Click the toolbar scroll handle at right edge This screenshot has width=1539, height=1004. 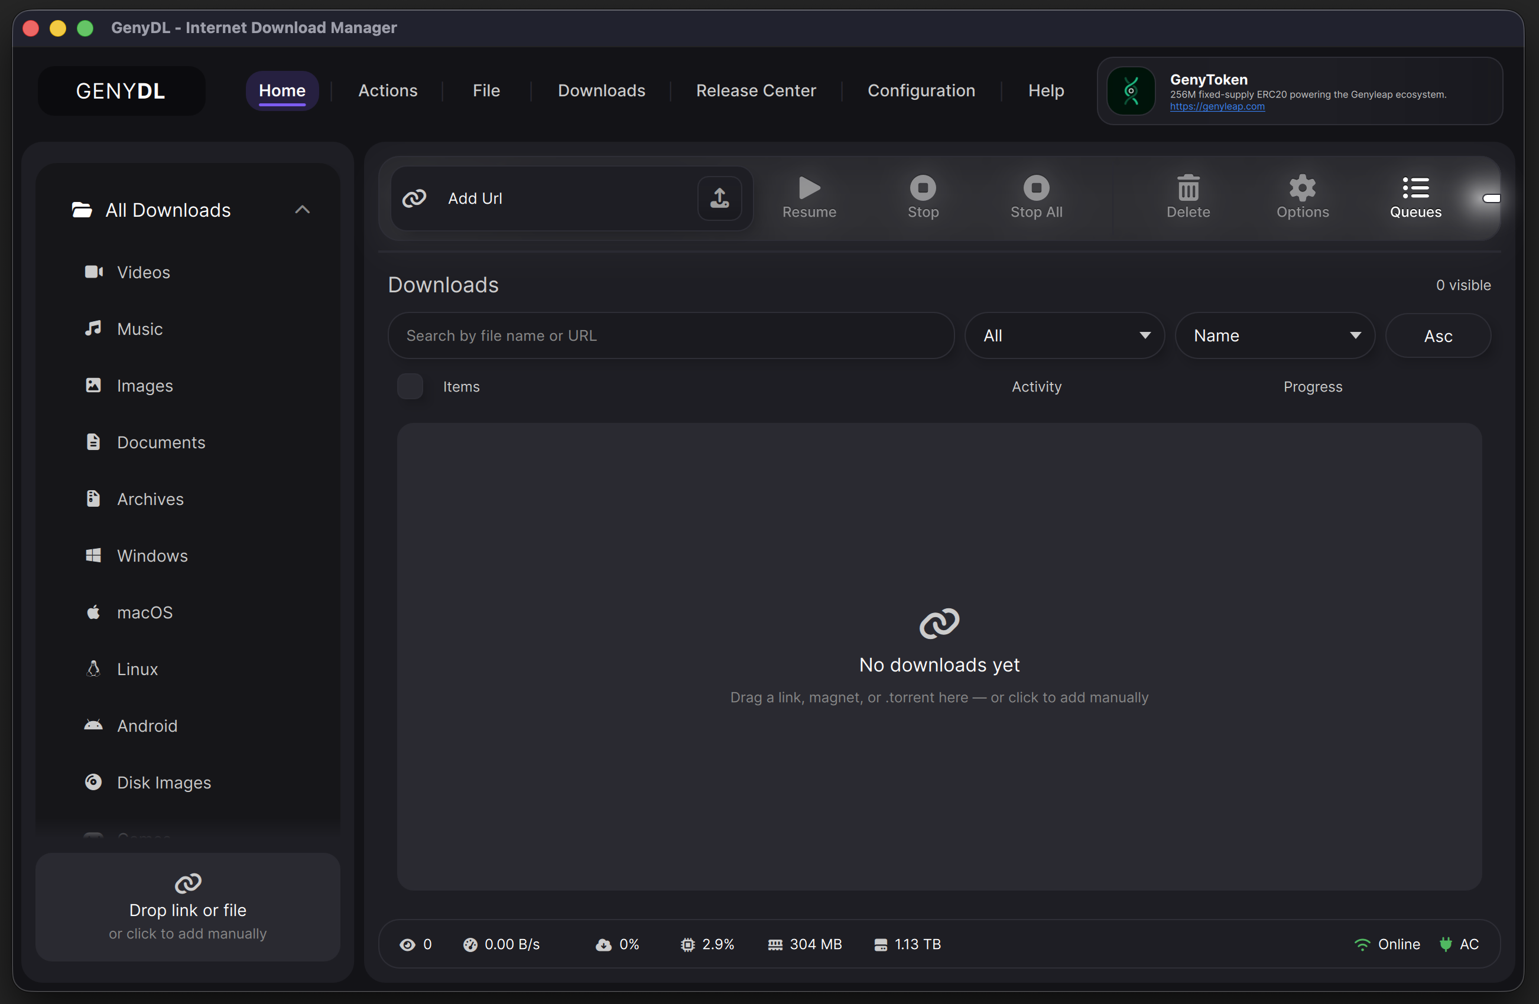(1491, 198)
